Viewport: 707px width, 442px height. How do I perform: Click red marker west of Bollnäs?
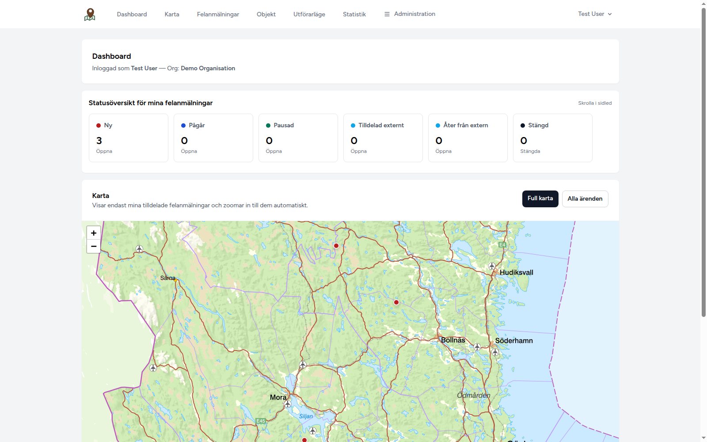(396, 302)
